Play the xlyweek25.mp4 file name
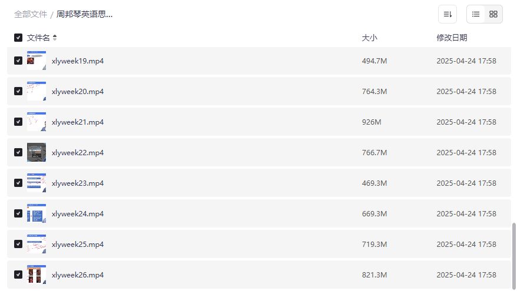517x291 pixels. coord(78,244)
